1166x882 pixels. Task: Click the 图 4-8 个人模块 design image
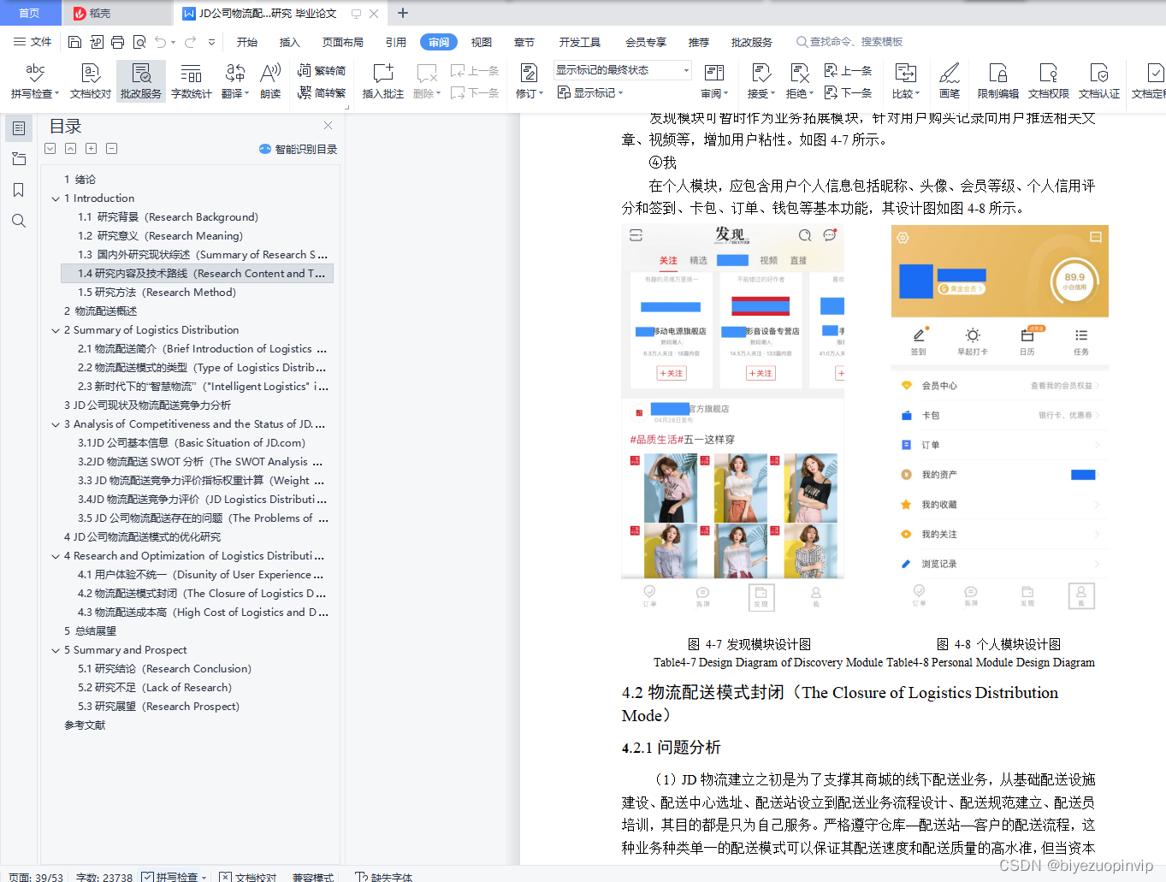coord(1000,418)
